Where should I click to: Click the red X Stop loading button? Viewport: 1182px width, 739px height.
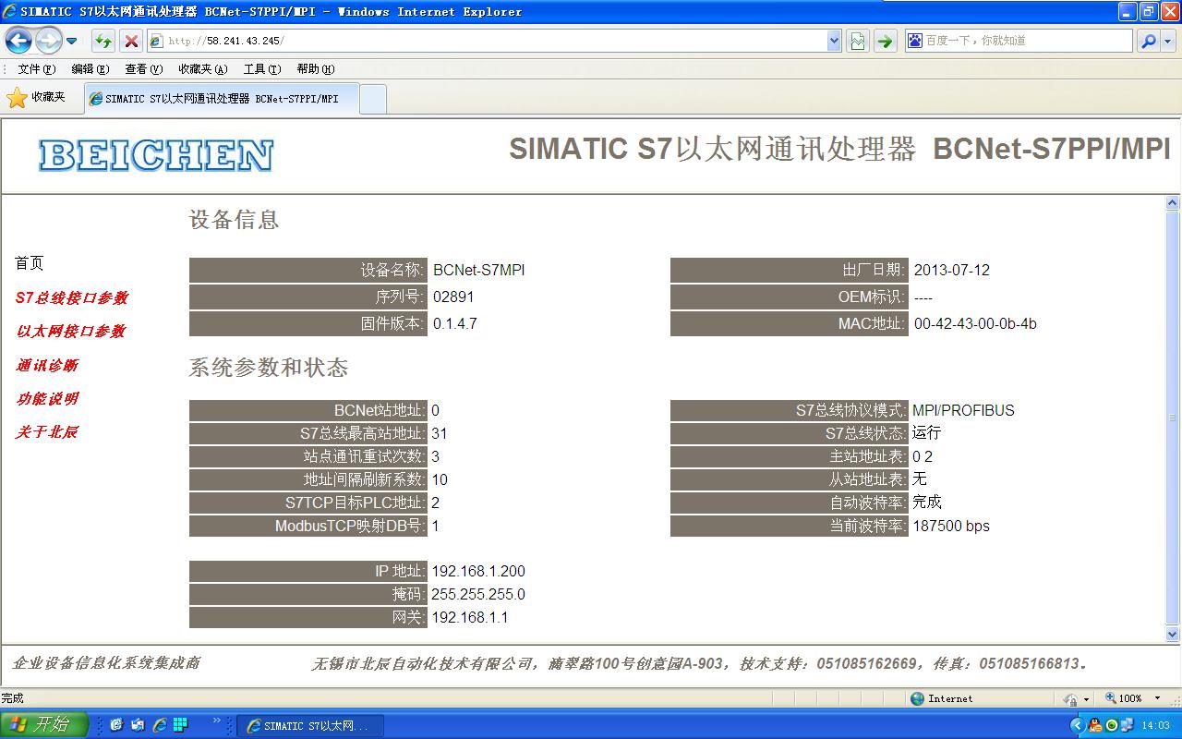[131, 41]
